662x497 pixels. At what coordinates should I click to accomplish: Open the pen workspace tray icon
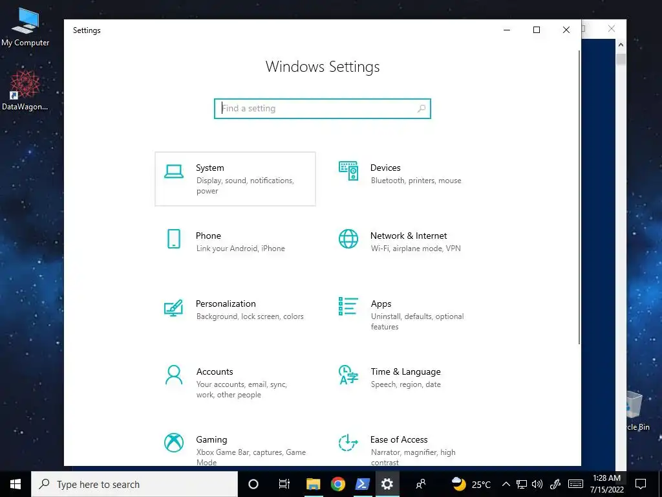(x=555, y=484)
